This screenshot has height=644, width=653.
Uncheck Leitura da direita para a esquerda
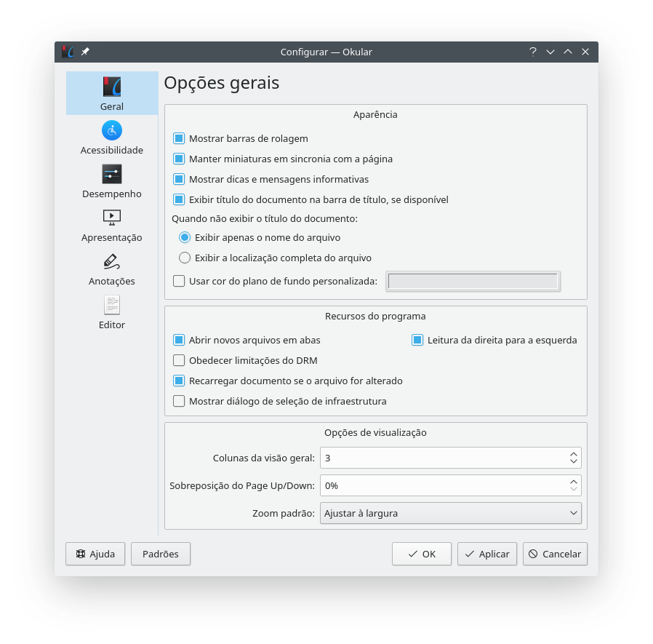[x=417, y=340]
